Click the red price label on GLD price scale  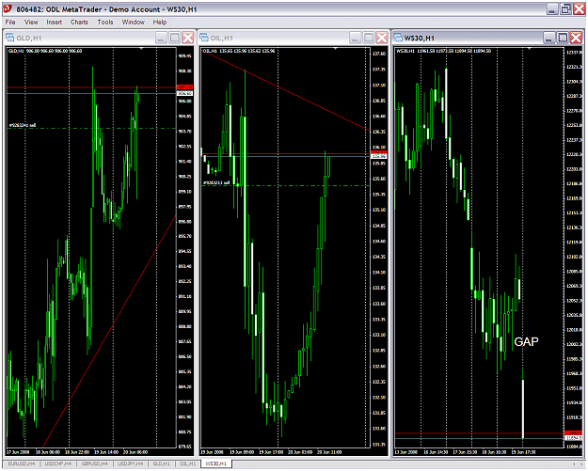tap(184, 86)
